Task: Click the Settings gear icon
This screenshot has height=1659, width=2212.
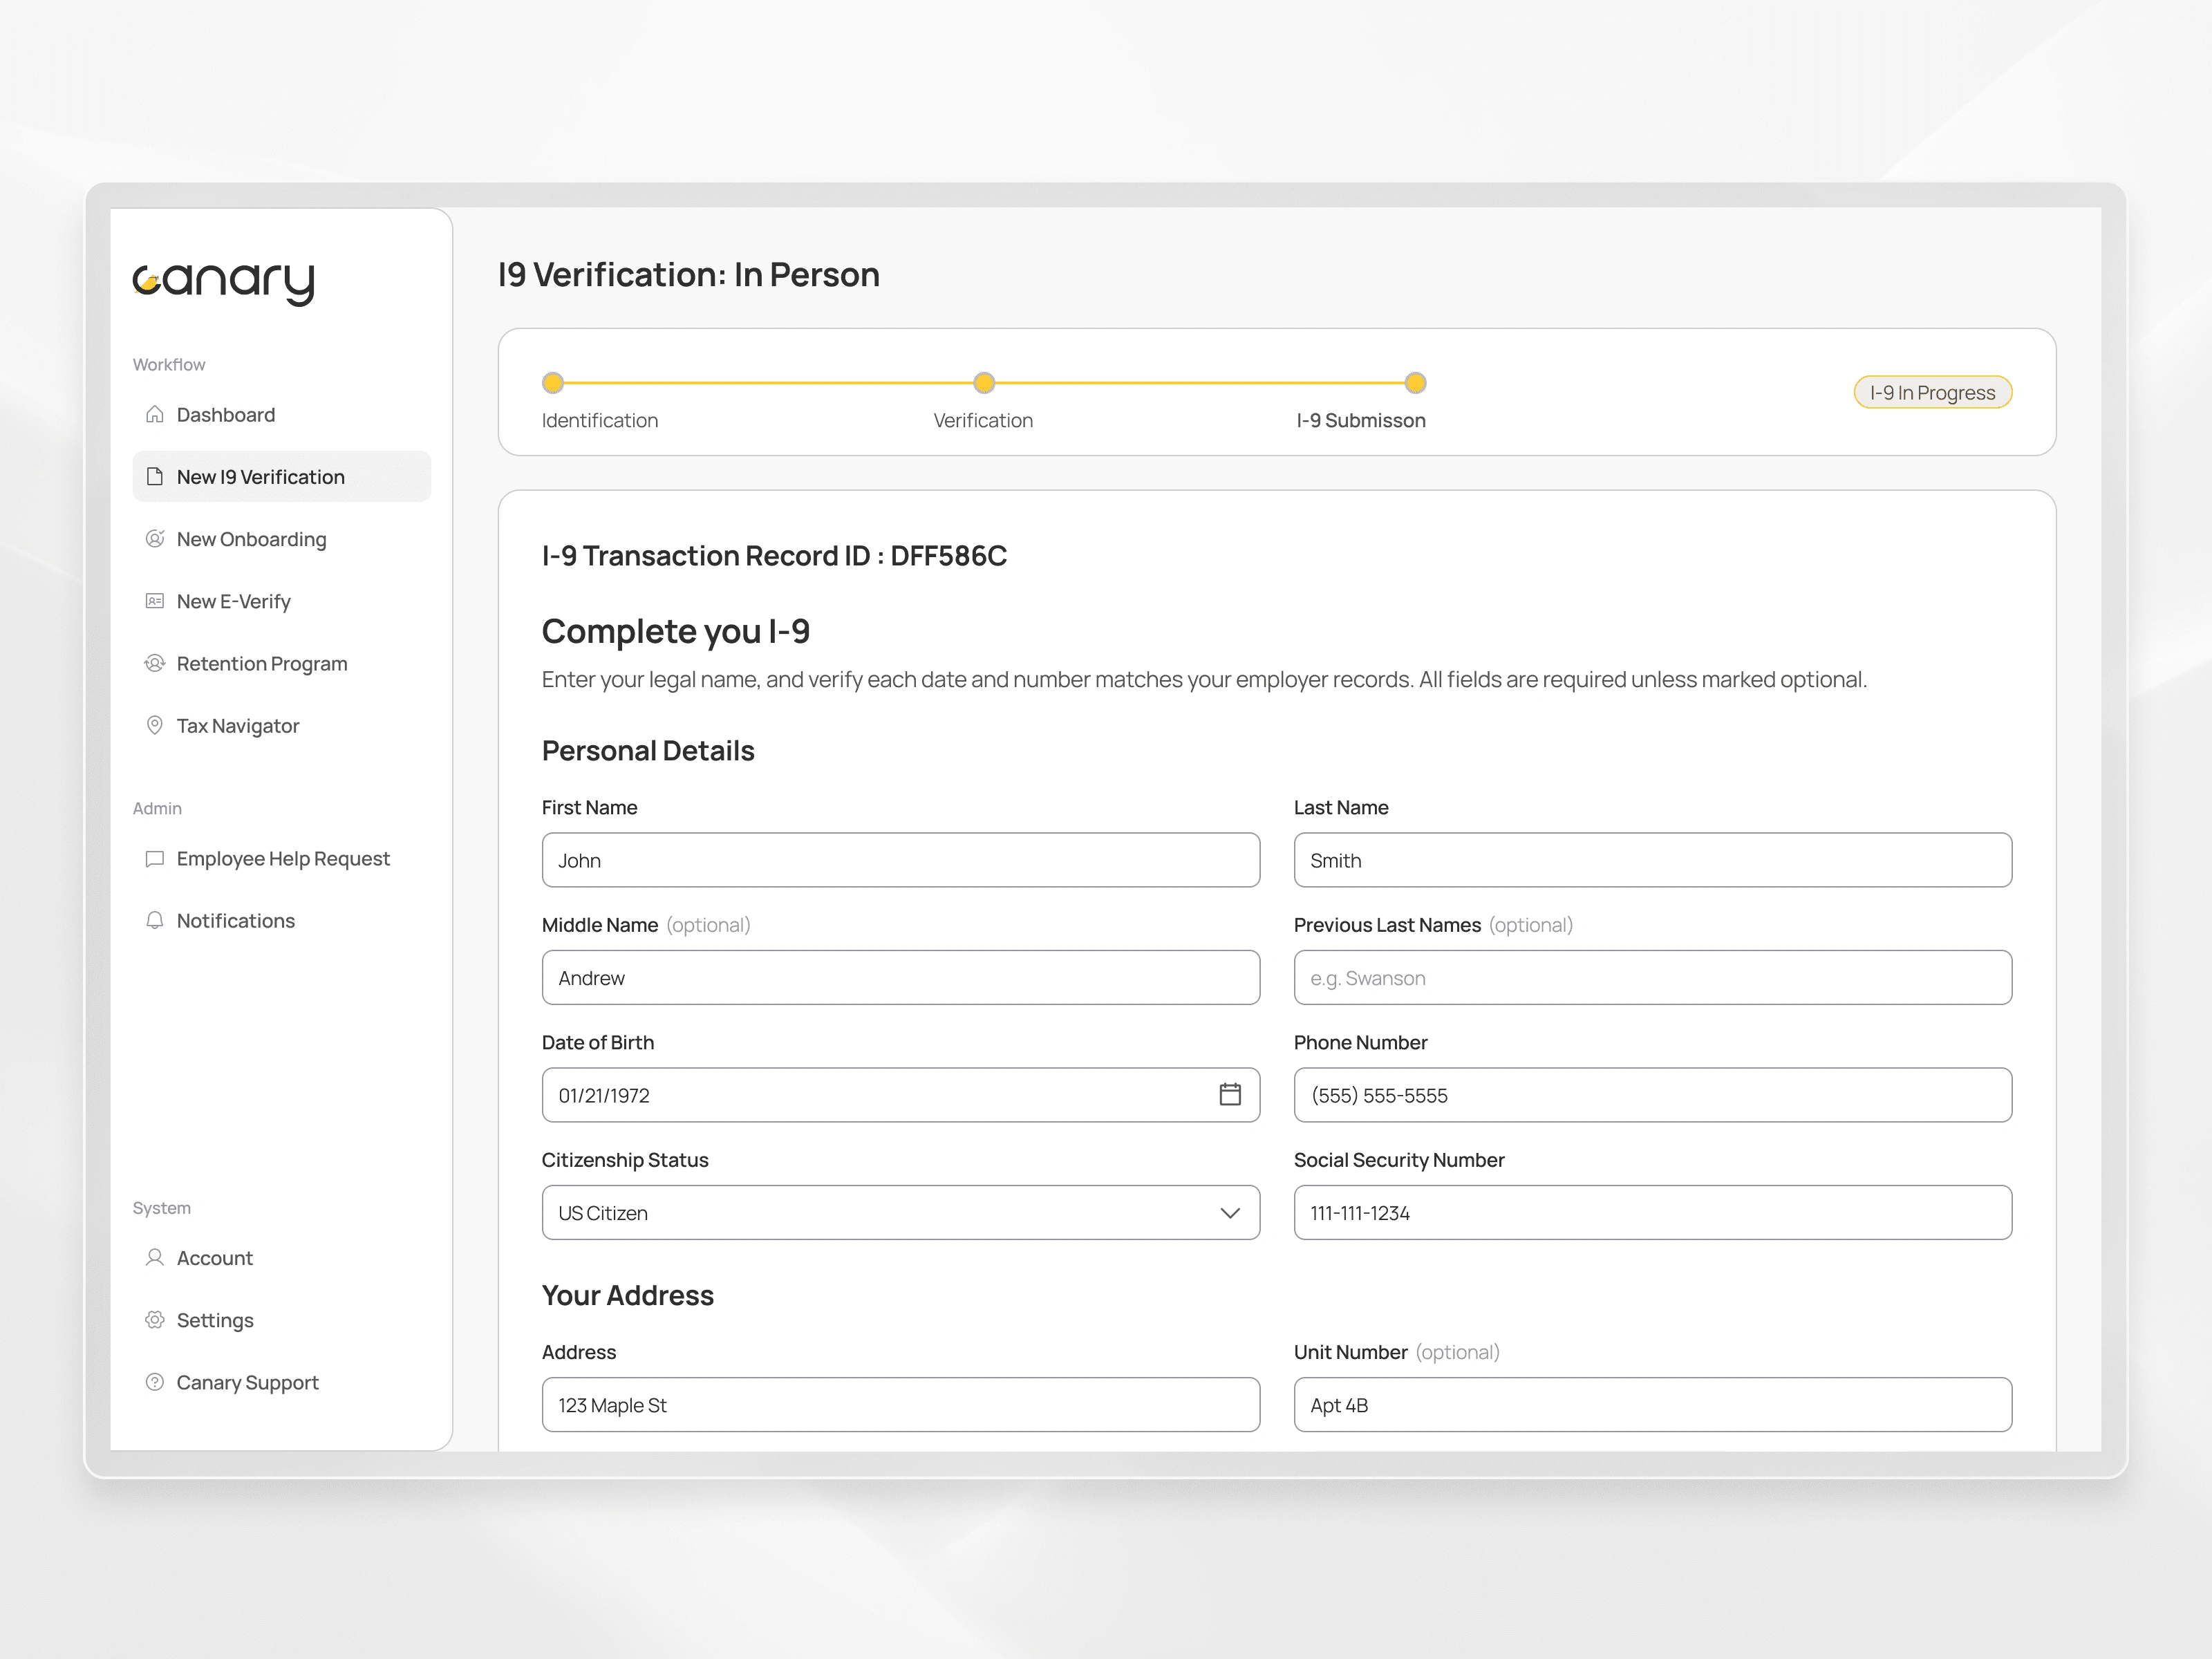Action: pyautogui.click(x=154, y=1320)
